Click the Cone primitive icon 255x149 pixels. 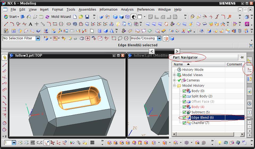[x=112, y=31]
